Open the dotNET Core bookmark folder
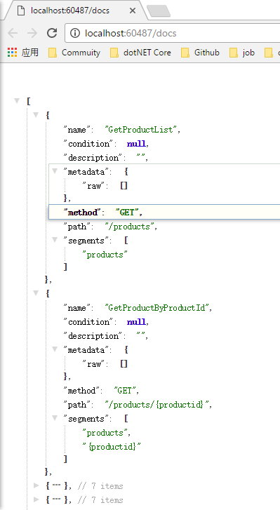The height and width of the screenshot is (510, 280). (140, 53)
